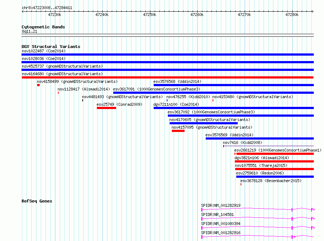Click the tiny red nsv4153480 marker
The width and height of the screenshot is (324, 241).
pyautogui.click(x=213, y=100)
